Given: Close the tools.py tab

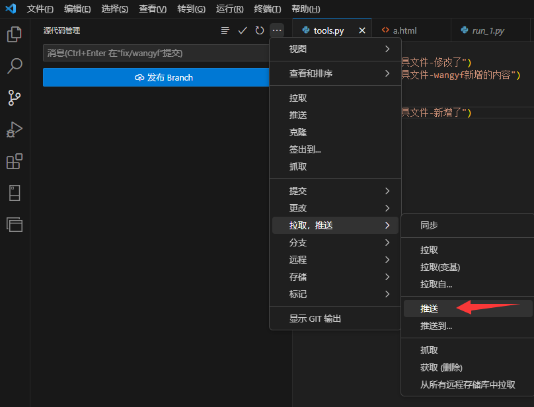Looking at the screenshot, I should (360, 30).
